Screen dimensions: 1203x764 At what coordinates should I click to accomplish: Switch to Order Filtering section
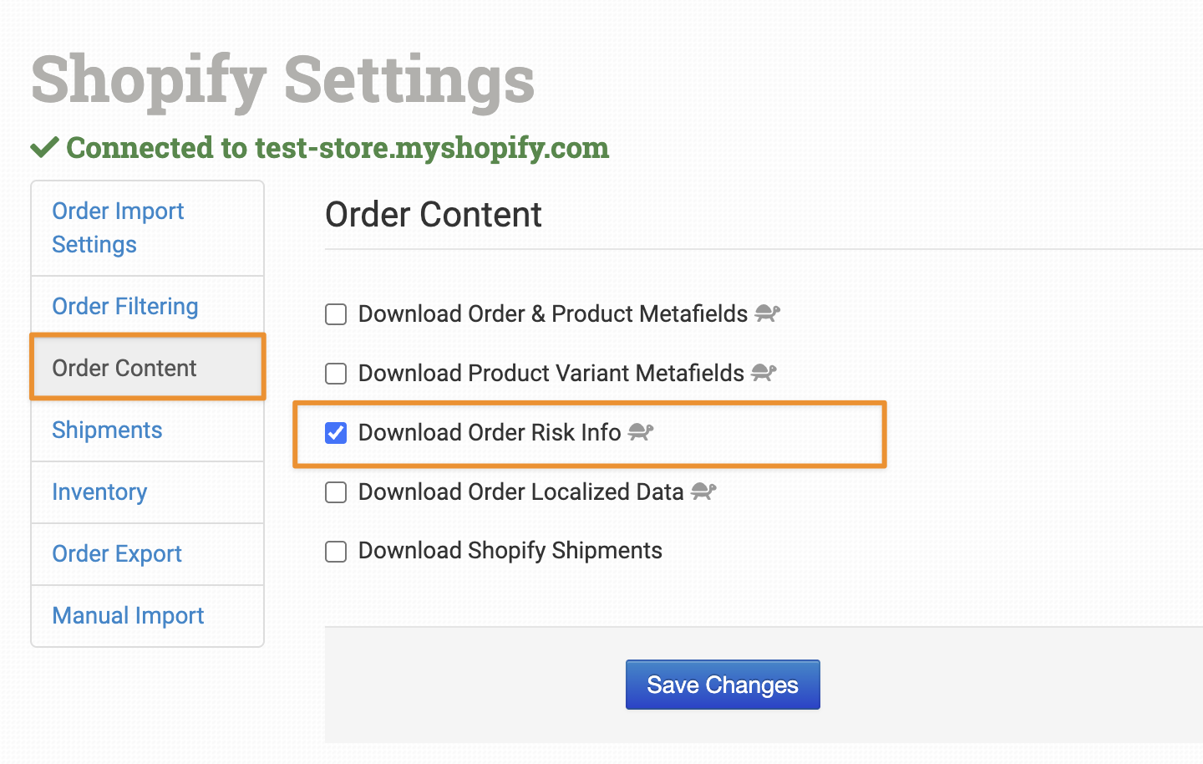125,306
